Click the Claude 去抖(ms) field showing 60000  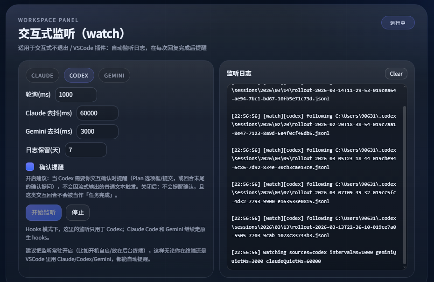point(98,113)
